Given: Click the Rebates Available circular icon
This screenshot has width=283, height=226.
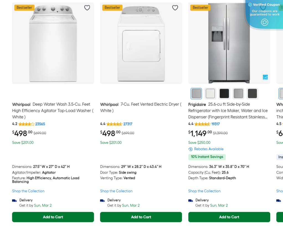Looking at the screenshot, I should 191,149.
